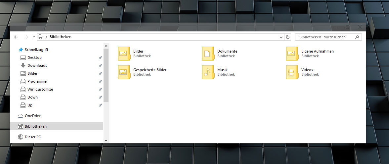Click the Programme folder icon in sidebar
This screenshot has width=389, height=164.
[23, 81]
